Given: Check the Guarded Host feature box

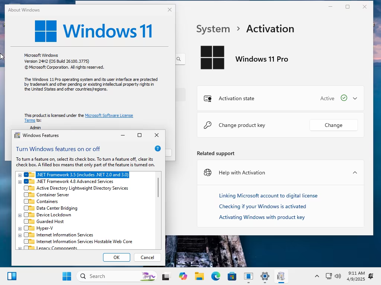Looking at the screenshot, I should 26,221.
